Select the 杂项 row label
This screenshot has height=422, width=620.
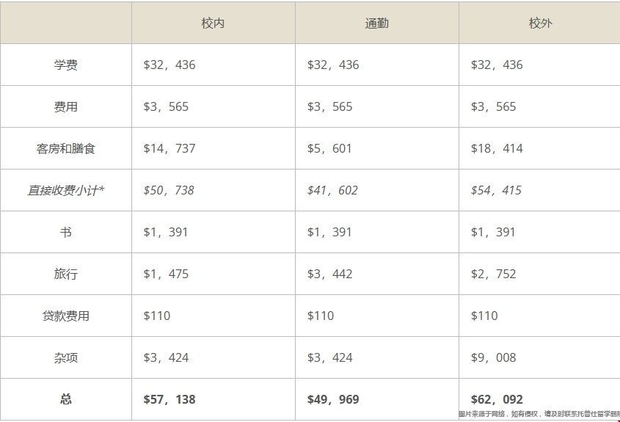[65, 358]
